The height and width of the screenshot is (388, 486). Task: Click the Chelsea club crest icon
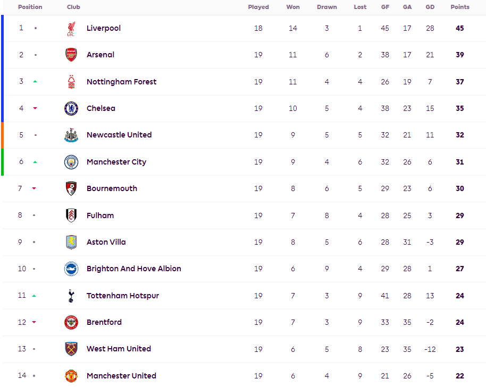tap(71, 108)
